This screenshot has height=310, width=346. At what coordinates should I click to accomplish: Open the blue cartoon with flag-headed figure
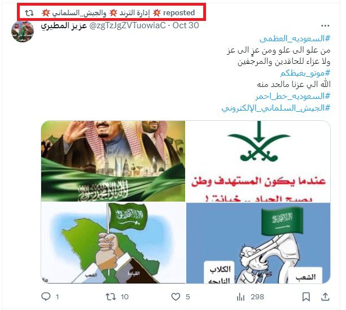[259, 243]
